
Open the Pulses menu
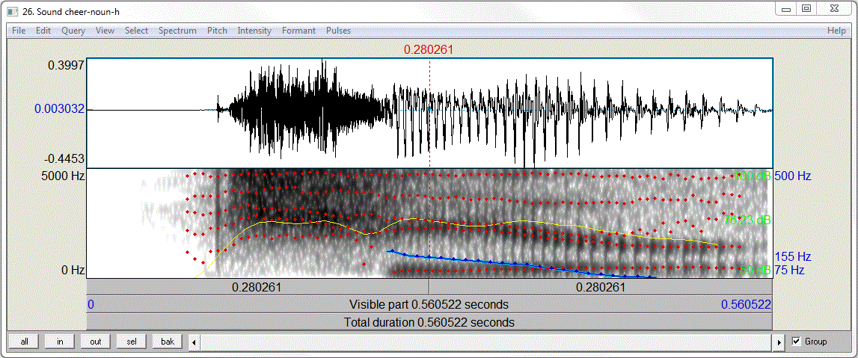[x=339, y=31]
